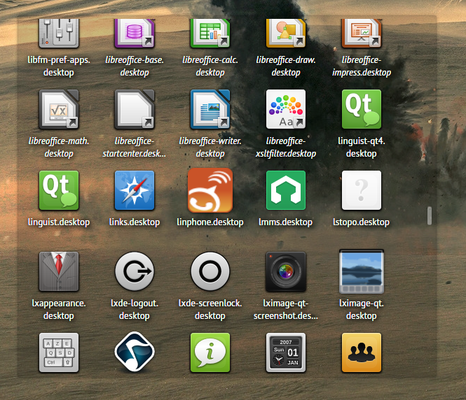466x400 pixels.
Task: Open the lximage-qt landscape picture icon
Action: (362, 271)
